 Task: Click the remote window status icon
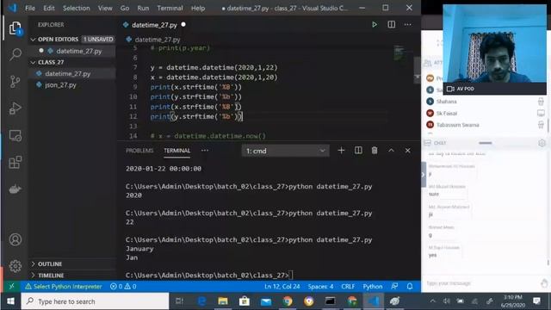click(x=11, y=287)
